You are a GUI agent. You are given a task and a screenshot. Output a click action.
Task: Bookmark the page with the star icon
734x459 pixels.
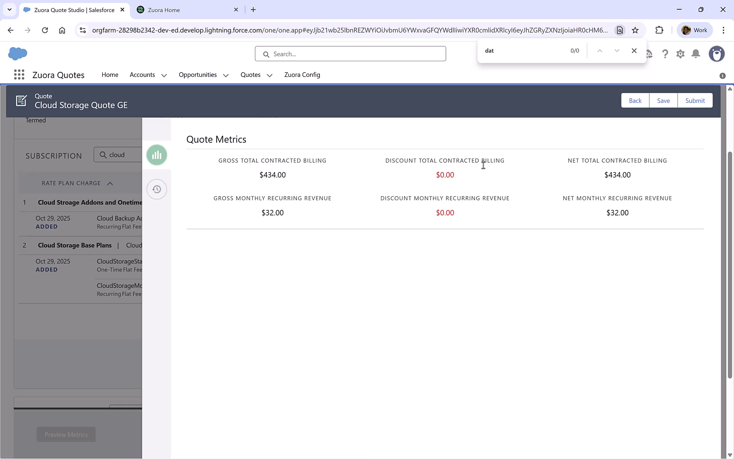(x=635, y=30)
